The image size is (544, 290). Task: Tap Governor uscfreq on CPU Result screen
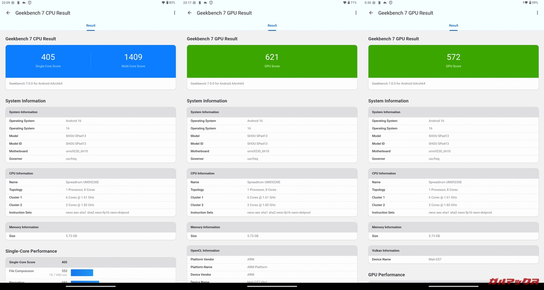coord(91,159)
